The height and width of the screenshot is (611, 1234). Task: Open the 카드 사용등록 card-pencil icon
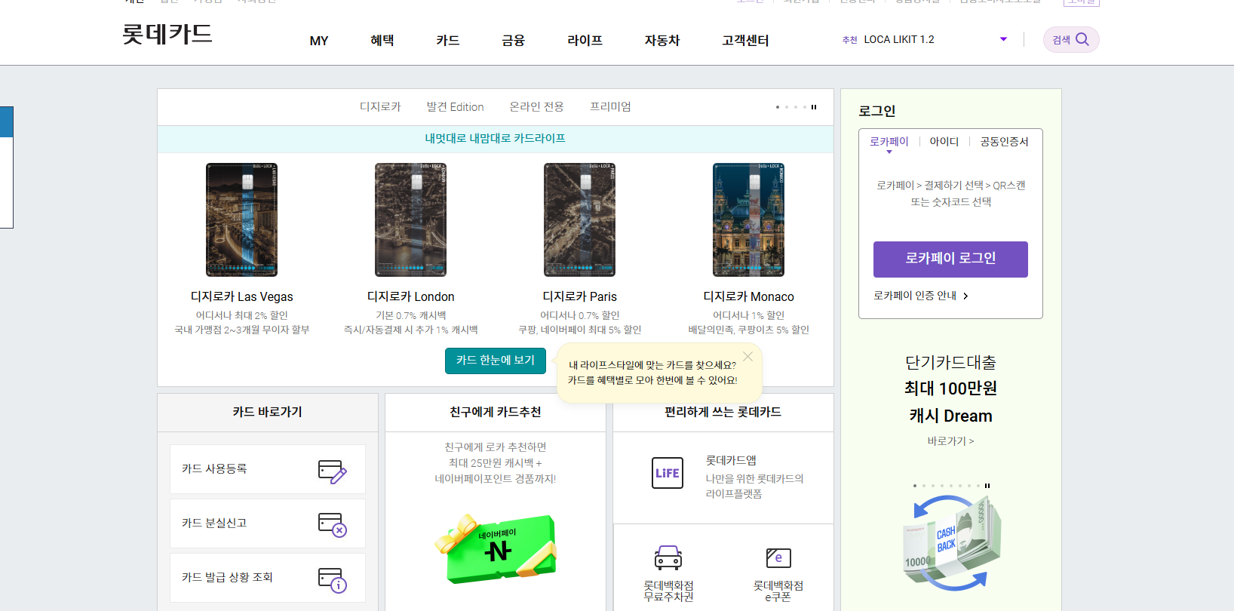point(332,471)
